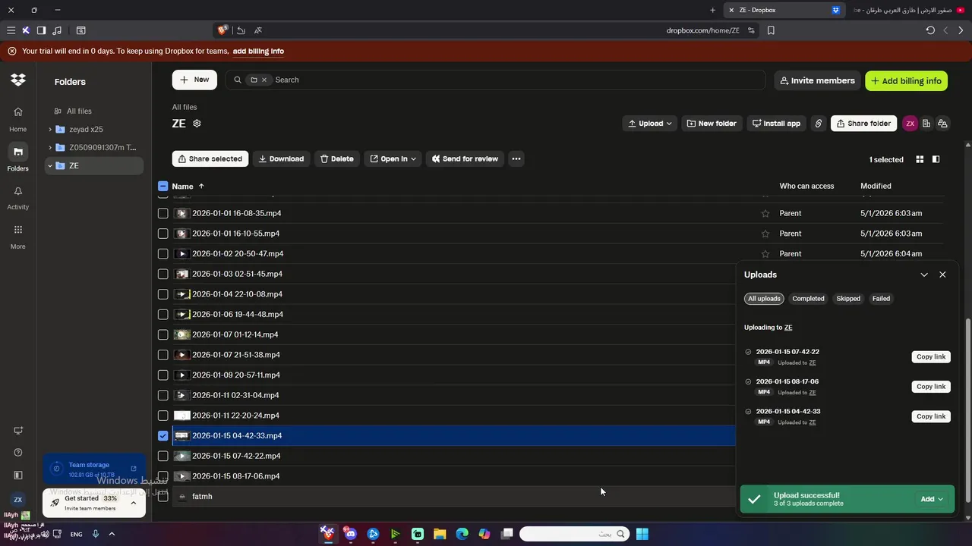
Task: Tick checkbox for 2026-01-07 01-12-14.mp4
Action: 163,334
